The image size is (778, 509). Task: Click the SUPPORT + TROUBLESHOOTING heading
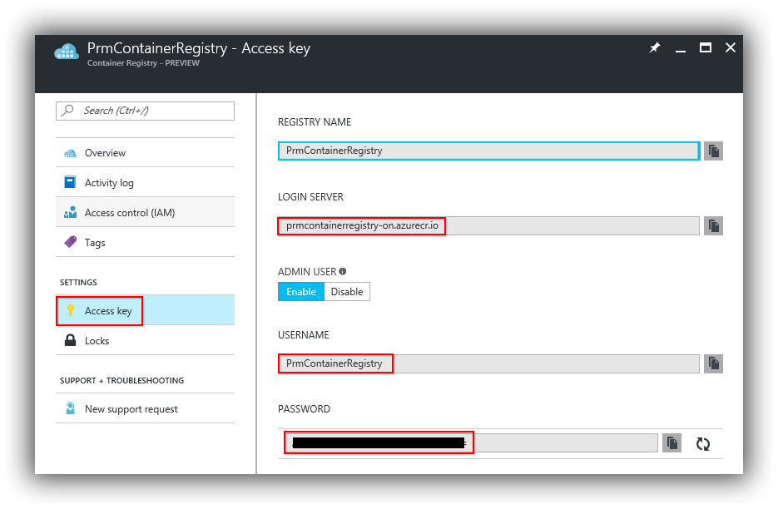coord(122,381)
